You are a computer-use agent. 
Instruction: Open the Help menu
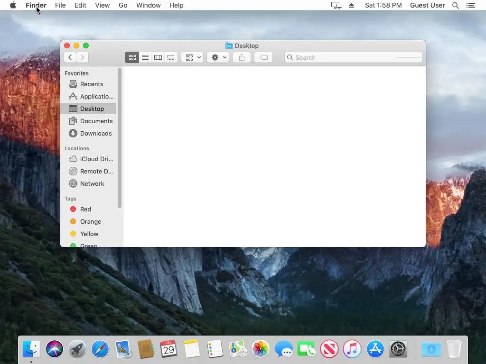(x=177, y=5)
